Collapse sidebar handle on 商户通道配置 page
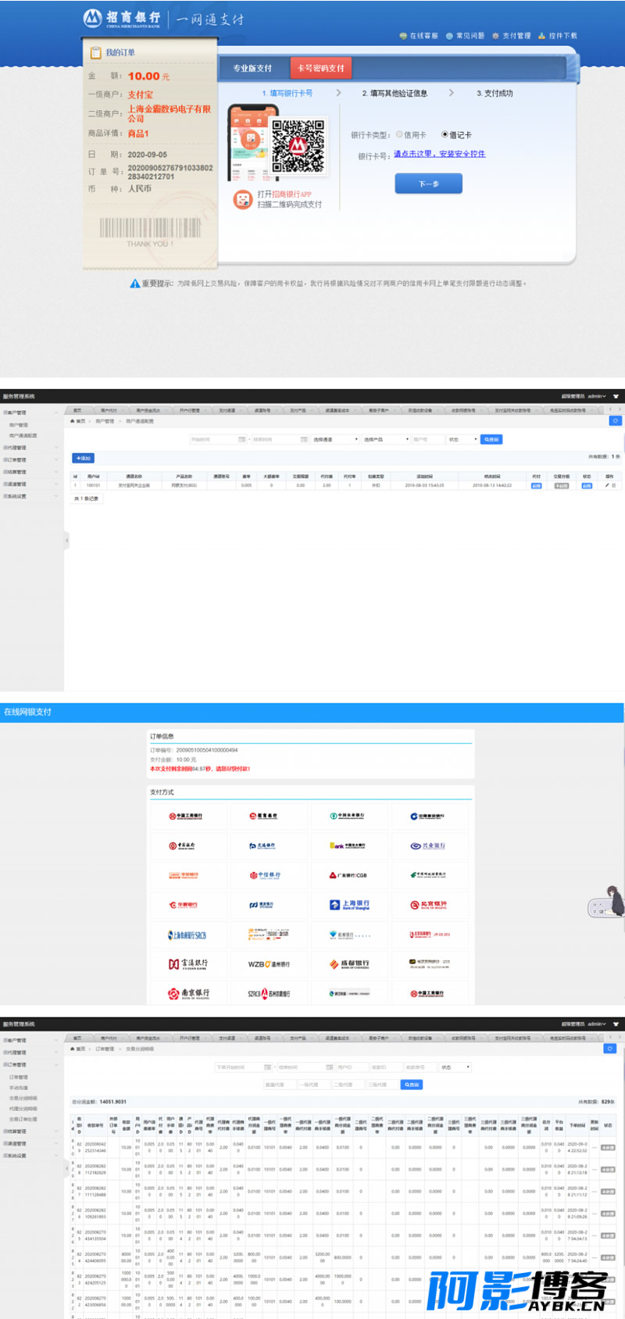 66,540
